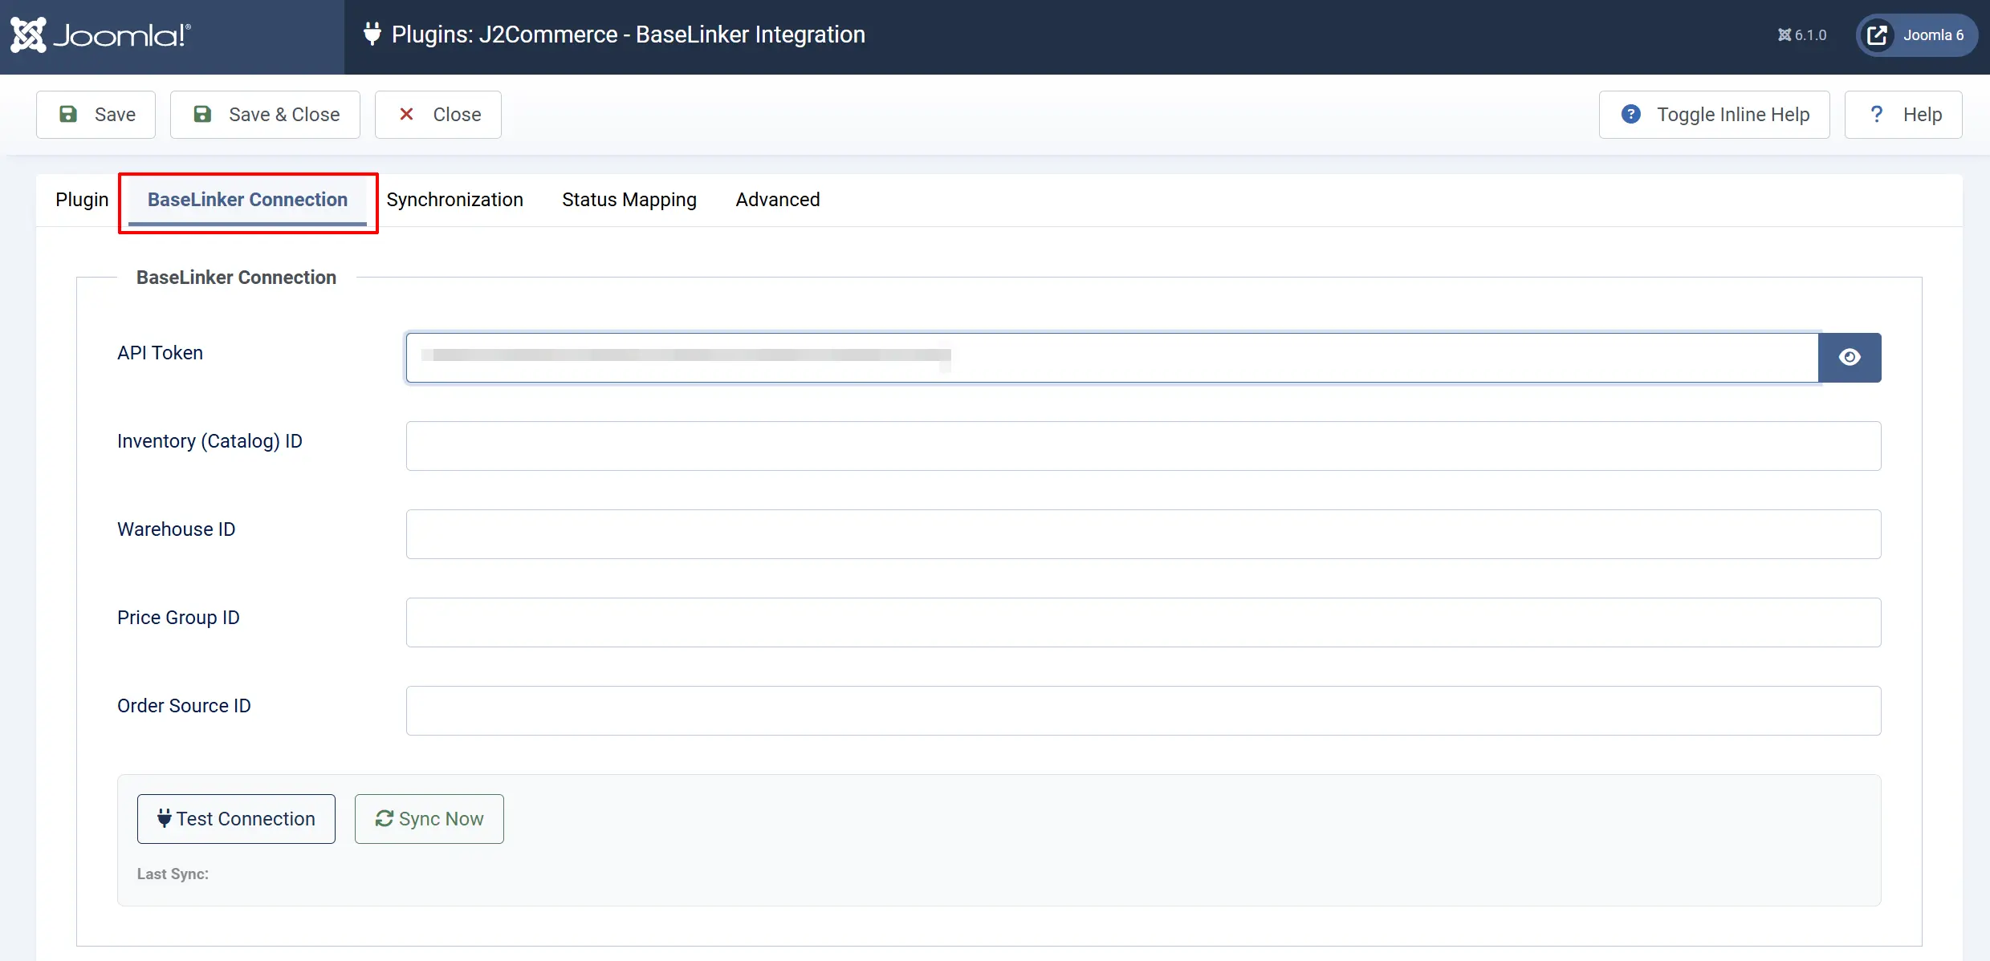1990x961 pixels.
Task: Click the Price Group ID label
Action: (178, 618)
